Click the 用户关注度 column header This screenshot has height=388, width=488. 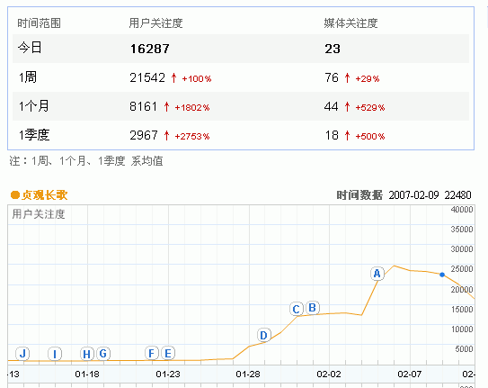coord(155,23)
